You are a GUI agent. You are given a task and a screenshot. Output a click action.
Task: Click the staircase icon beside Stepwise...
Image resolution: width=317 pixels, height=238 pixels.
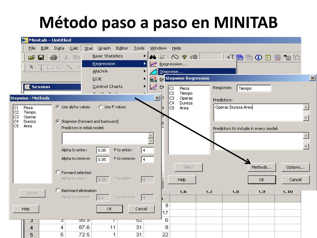click(153, 72)
